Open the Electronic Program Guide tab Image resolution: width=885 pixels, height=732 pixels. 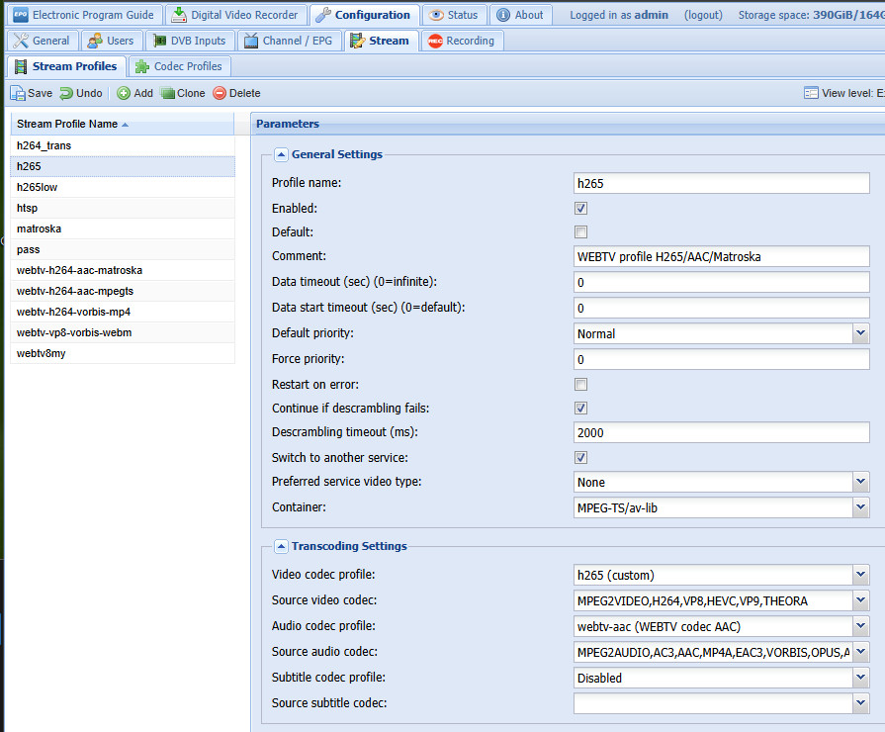(x=83, y=15)
